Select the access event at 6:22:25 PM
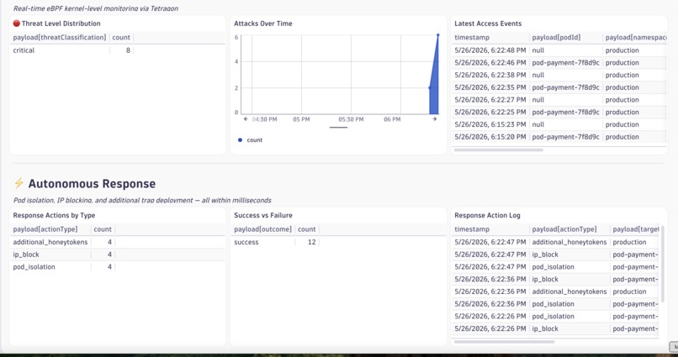Screen dimensions: 678x357 pyautogui.click(x=559, y=113)
